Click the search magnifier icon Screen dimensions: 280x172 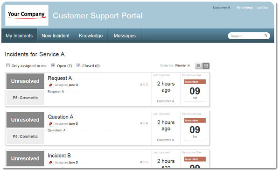(266, 36)
